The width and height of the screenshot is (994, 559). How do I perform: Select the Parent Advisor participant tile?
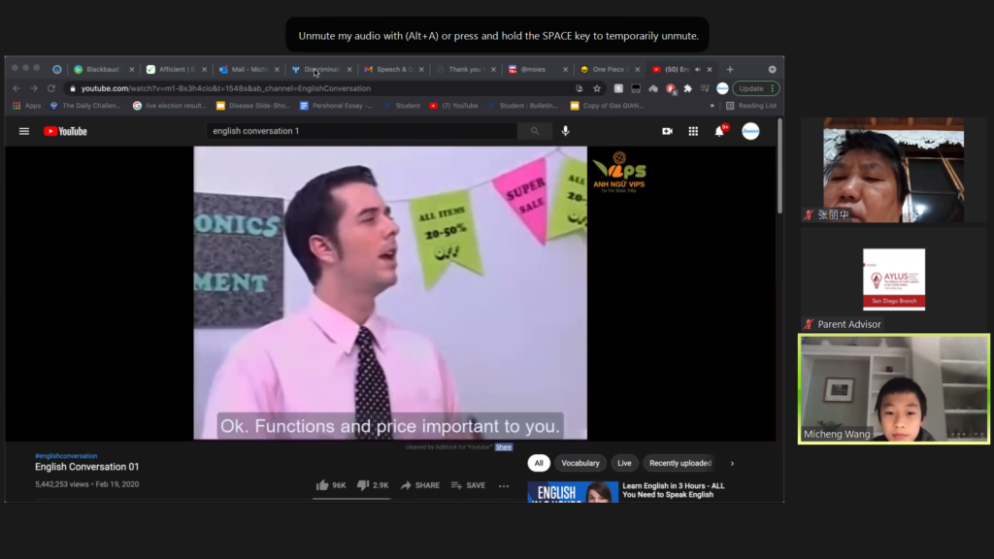(894, 279)
